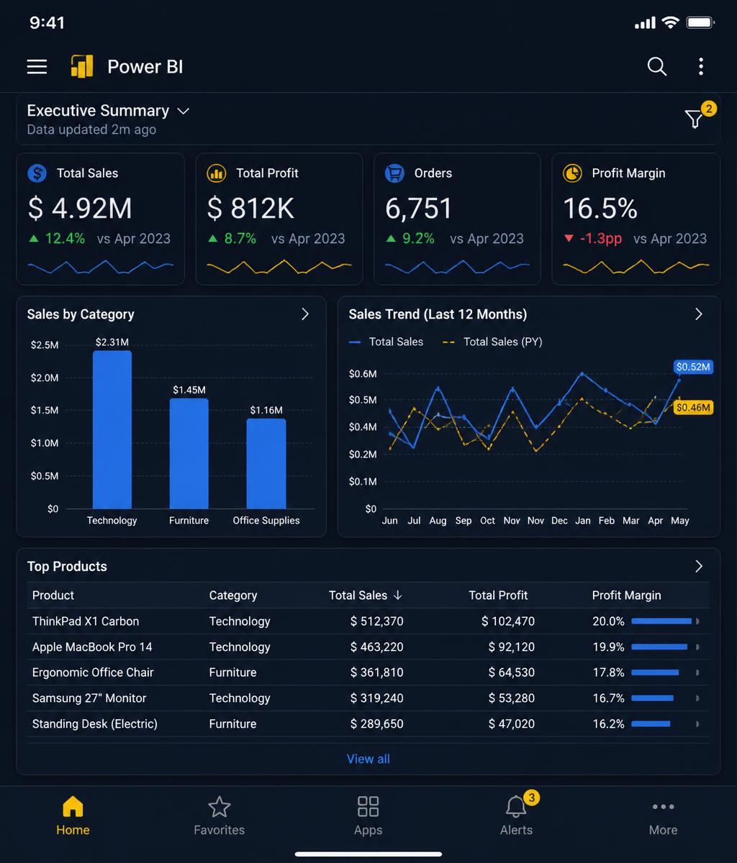Screen dimensions: 737x863
Task: Tap the Wi-Fi icon in status bar
Action: (x=671, y=23)
